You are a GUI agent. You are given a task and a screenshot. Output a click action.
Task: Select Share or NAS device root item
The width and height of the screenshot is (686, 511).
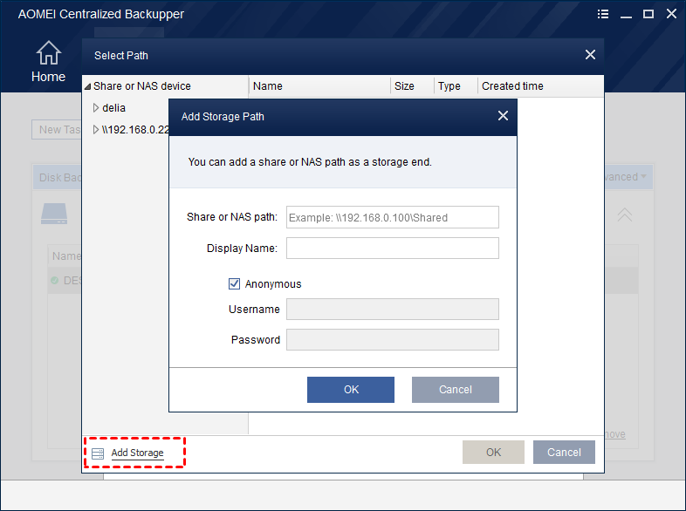(142, 86)
